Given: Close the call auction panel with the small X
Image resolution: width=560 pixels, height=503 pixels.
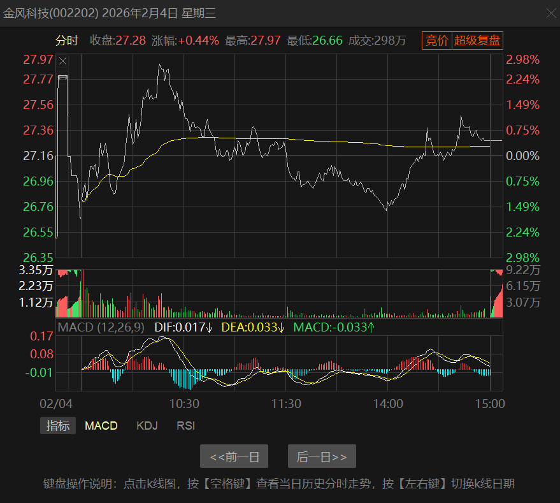Looking at the screenshot, I should [63, 61].
